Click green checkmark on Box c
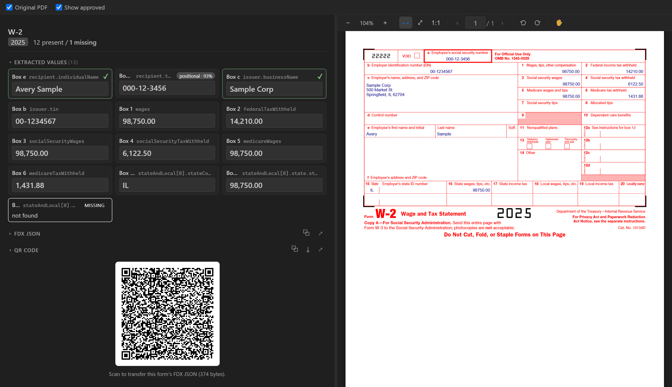Screen dimensions: 672x387 click(x=320, y=76)
